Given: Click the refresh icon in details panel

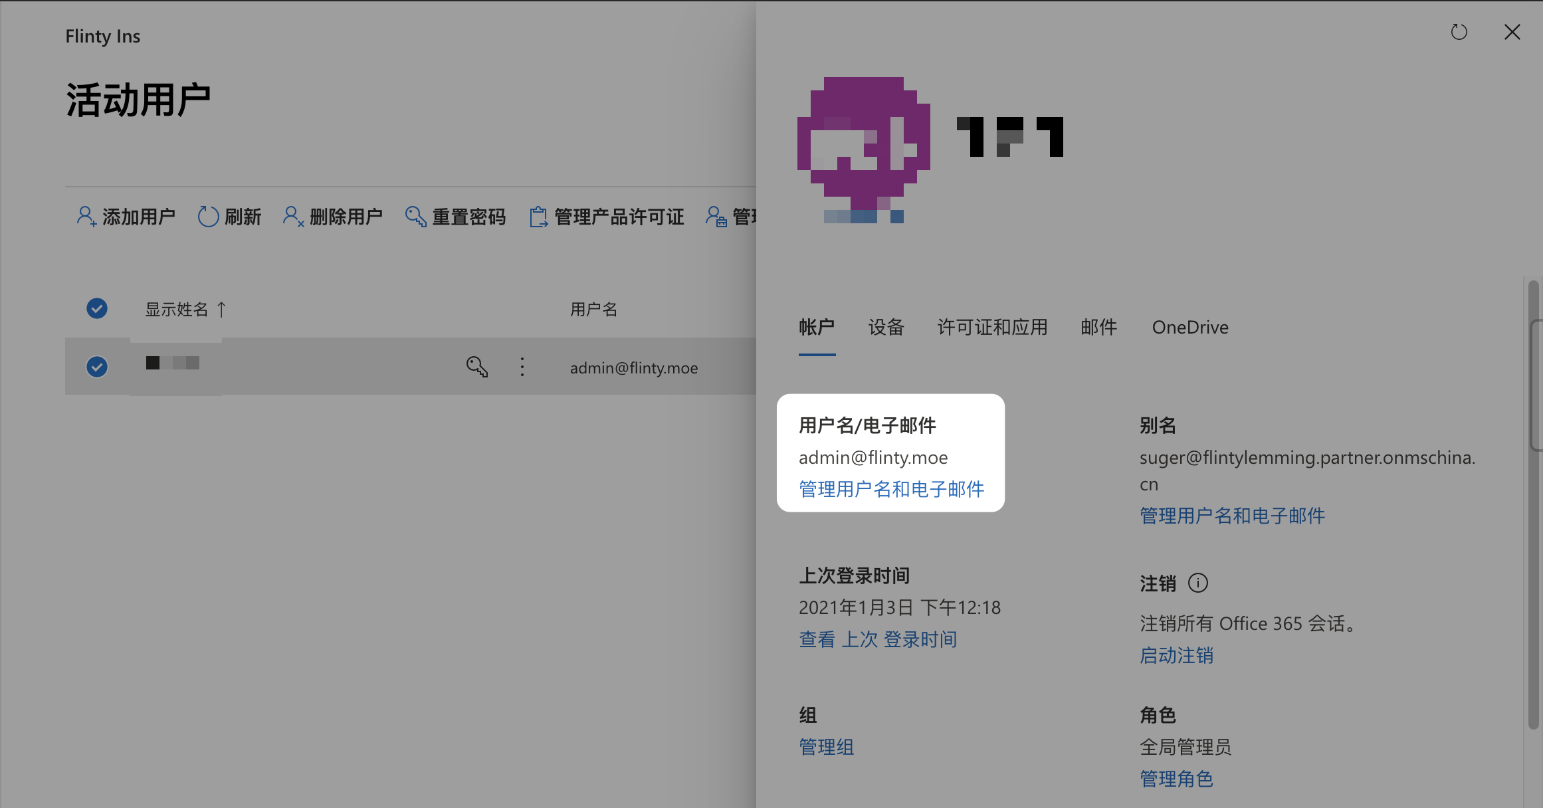Looking at the screenshot, I should [x=1459, y=32].
